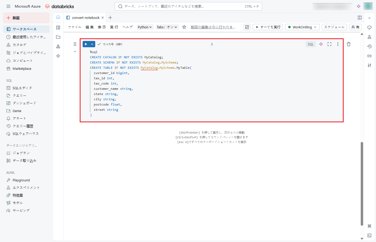
Task: Open ダッシュボード in the sidebar
Action: click(26, 103)
